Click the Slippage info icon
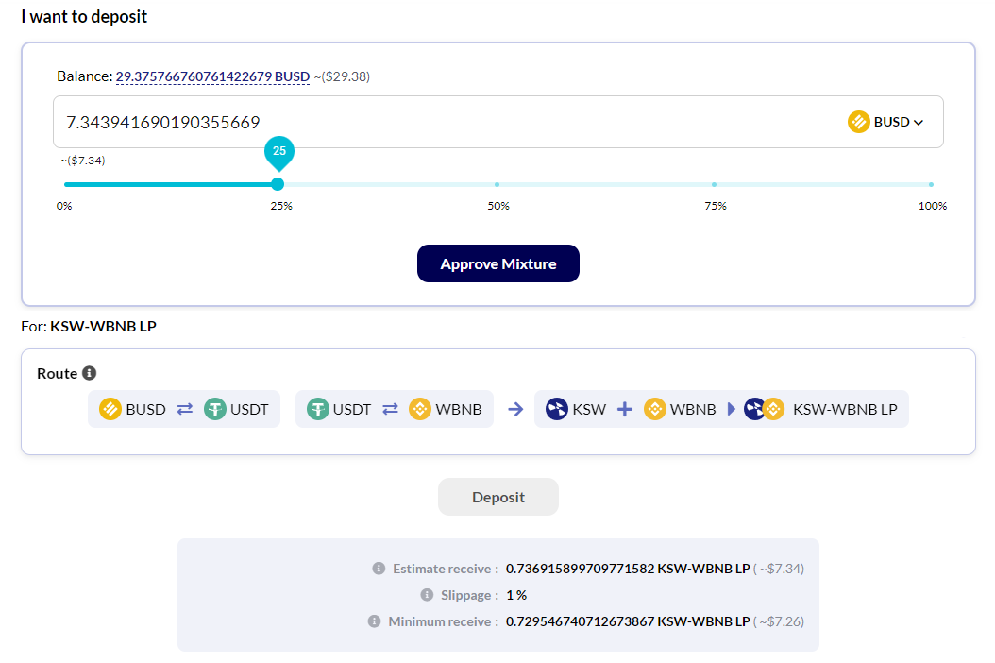 pos(427,594)
